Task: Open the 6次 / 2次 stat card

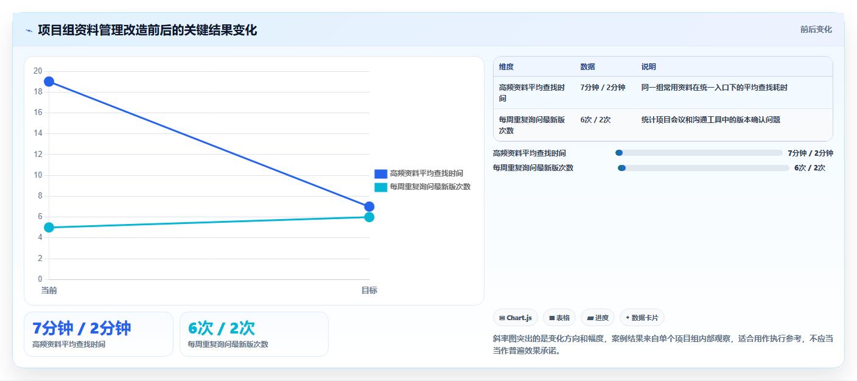Action: pyautogui.click(x=254, y=334)
